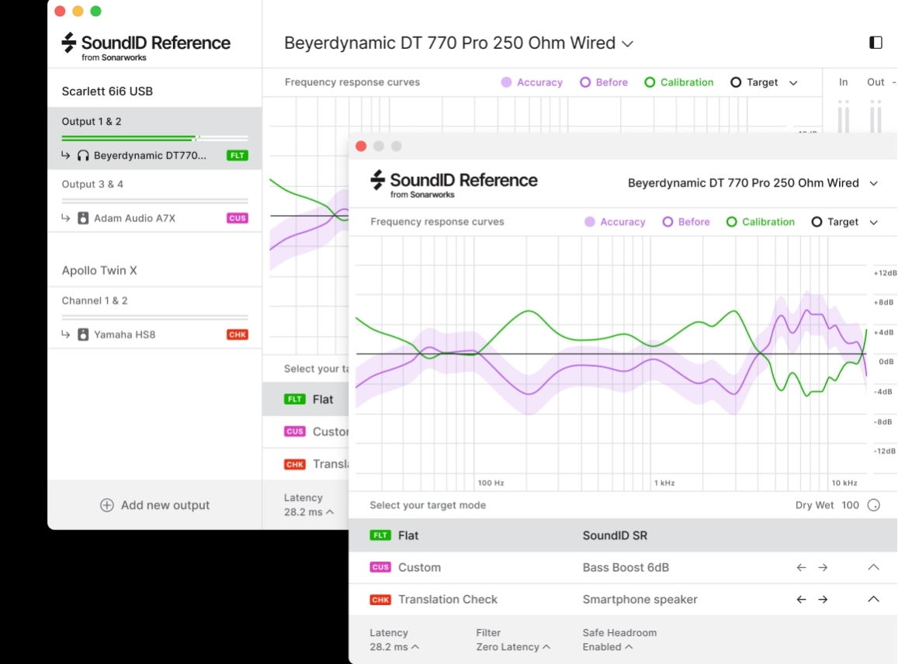Open Safe Headroom Enabled setting
Screen dimensions: 898x664
[606, 647]
